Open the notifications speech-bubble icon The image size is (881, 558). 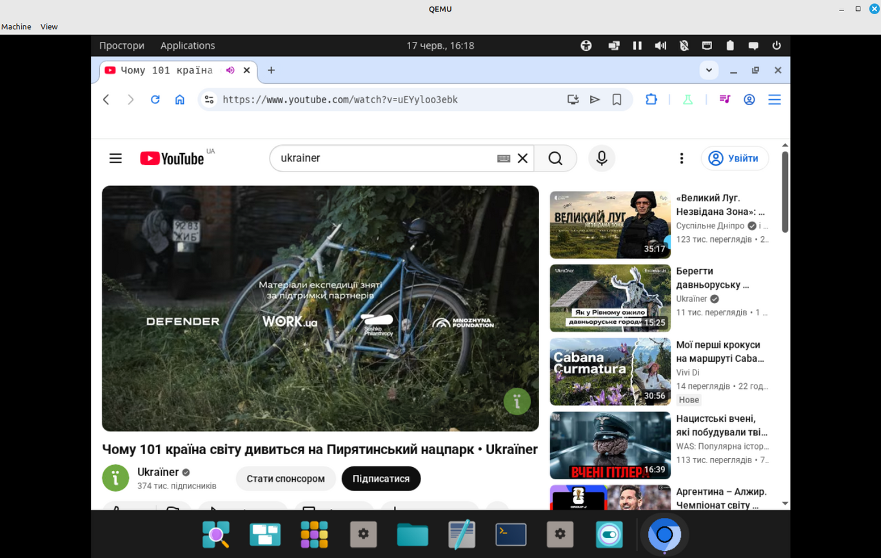pos(753,46)
